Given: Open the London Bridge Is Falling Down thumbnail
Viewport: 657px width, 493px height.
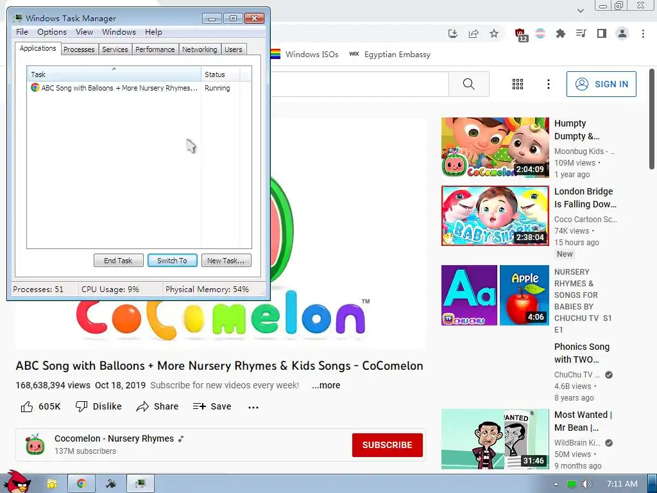Looking at the screenshot, I should [x=495, y=216].
